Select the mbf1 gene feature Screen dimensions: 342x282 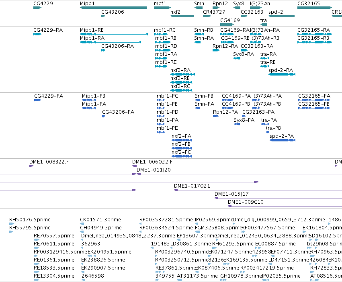162,8
